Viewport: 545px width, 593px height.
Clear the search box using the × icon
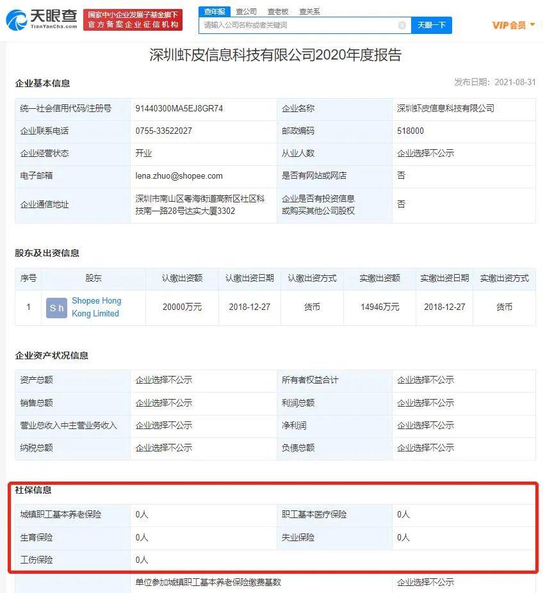pos(402,24)
